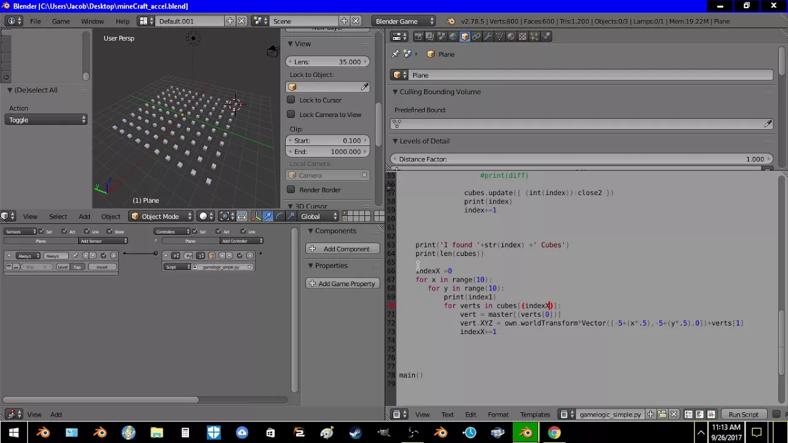Open the Window menu

point(92,21)
